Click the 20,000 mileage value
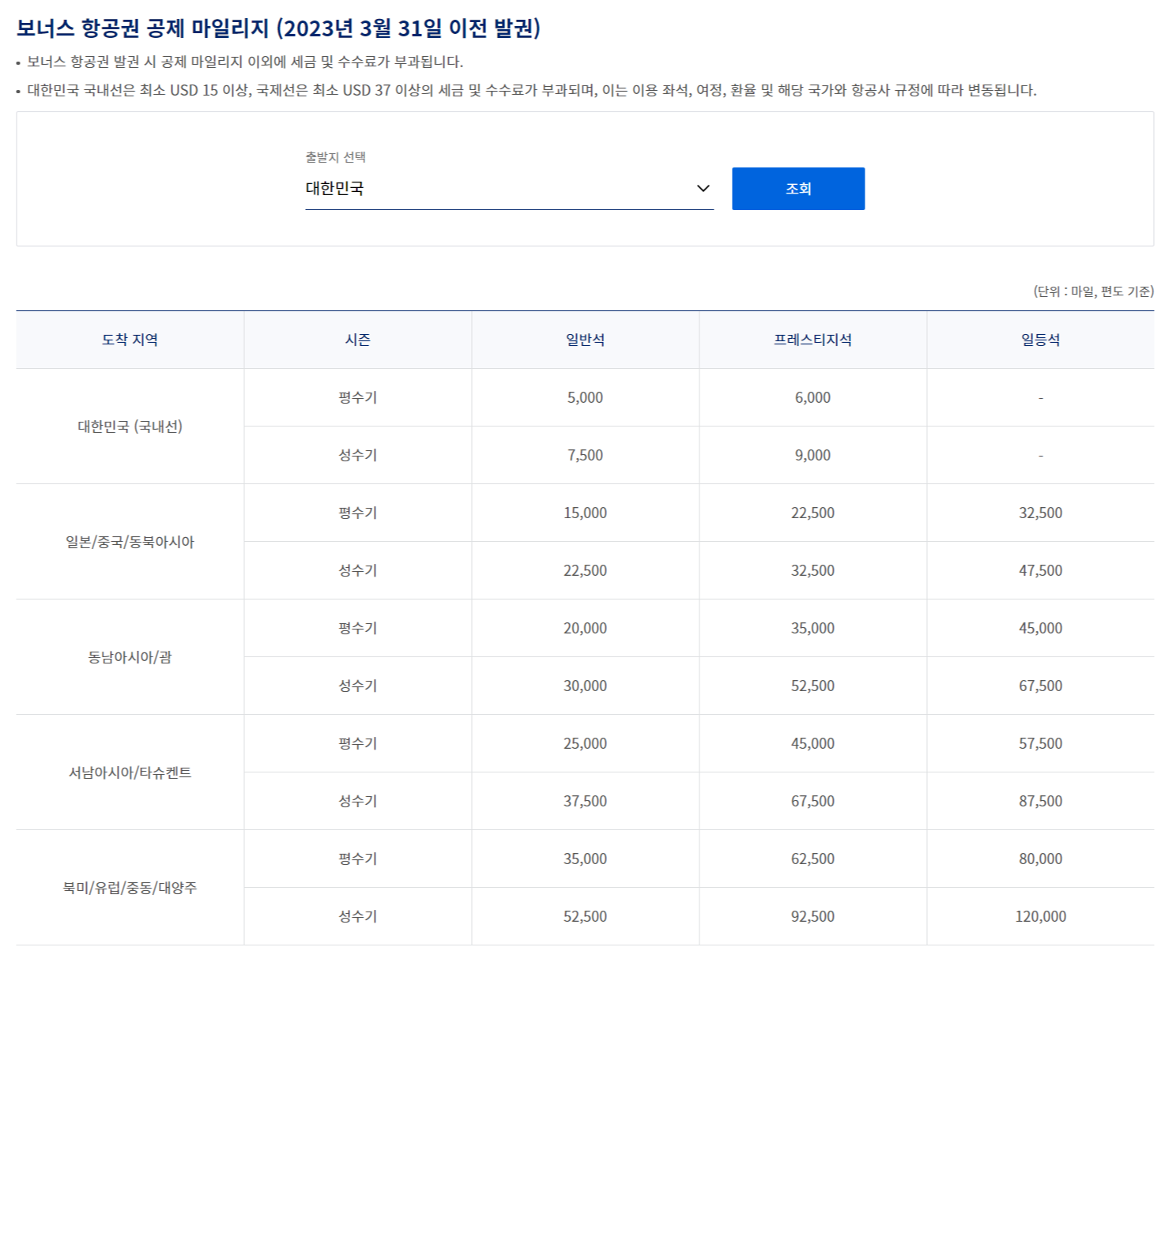Image resolution: width=1176 pixels, height=1259 pixels. (x=585, y=629)
